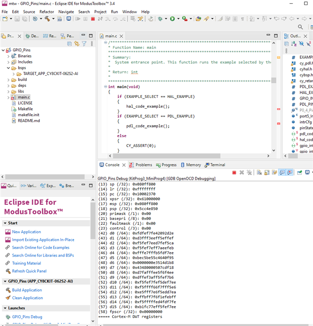Expand the Includes tree node
The image size is (313, 326).
click(8, 62)
